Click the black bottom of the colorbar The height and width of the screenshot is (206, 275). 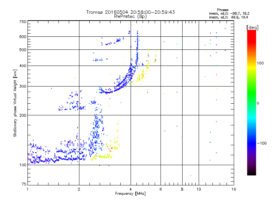tap(252, 173)
